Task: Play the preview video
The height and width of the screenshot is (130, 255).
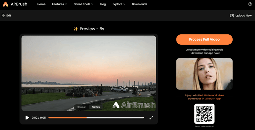Action: [27, 118]
